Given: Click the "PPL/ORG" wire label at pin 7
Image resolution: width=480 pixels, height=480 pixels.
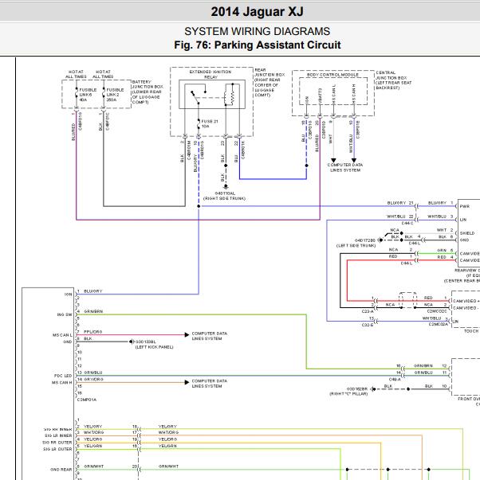Looking at the screenshot, I should coord(93,331).
